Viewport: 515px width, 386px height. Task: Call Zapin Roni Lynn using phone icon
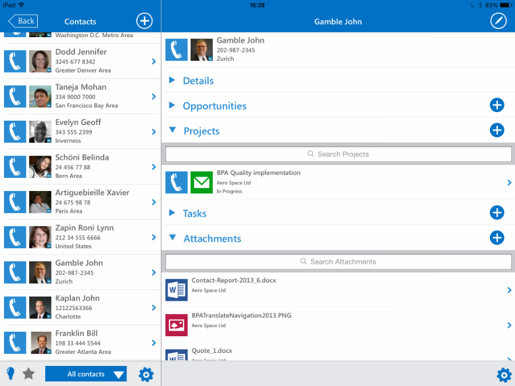(x=15, y=237)
